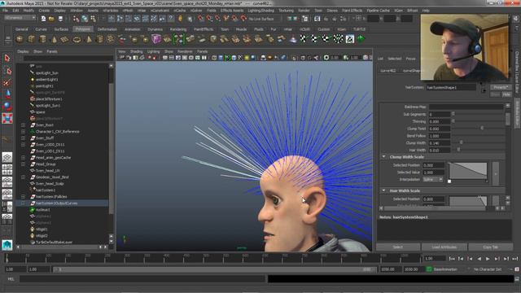Toggle the auto keyframe icon near range slider

[x=517, y=269]
